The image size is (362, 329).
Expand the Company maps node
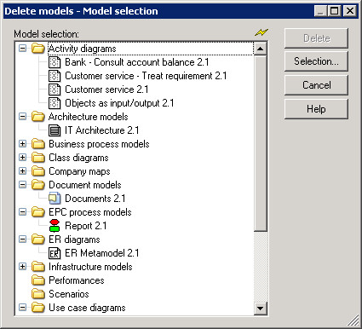coord(22,170)
